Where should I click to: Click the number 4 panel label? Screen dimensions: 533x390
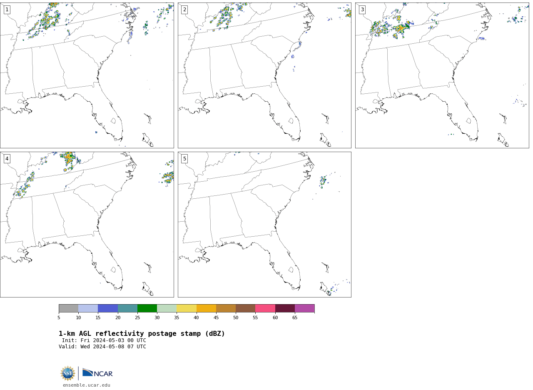tap(7, 159)
